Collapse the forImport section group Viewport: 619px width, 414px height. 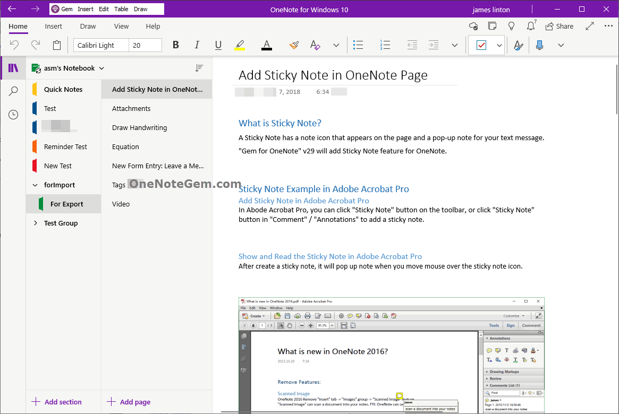pos(35,185)
